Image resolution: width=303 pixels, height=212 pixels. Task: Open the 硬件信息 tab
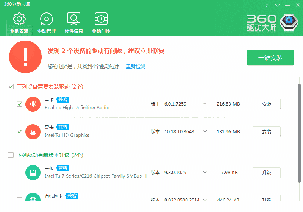click(74, 23)
